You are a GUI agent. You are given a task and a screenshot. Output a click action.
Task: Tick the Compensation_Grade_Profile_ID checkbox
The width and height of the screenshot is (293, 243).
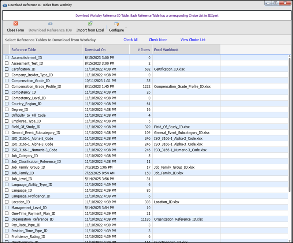(7, 86)
